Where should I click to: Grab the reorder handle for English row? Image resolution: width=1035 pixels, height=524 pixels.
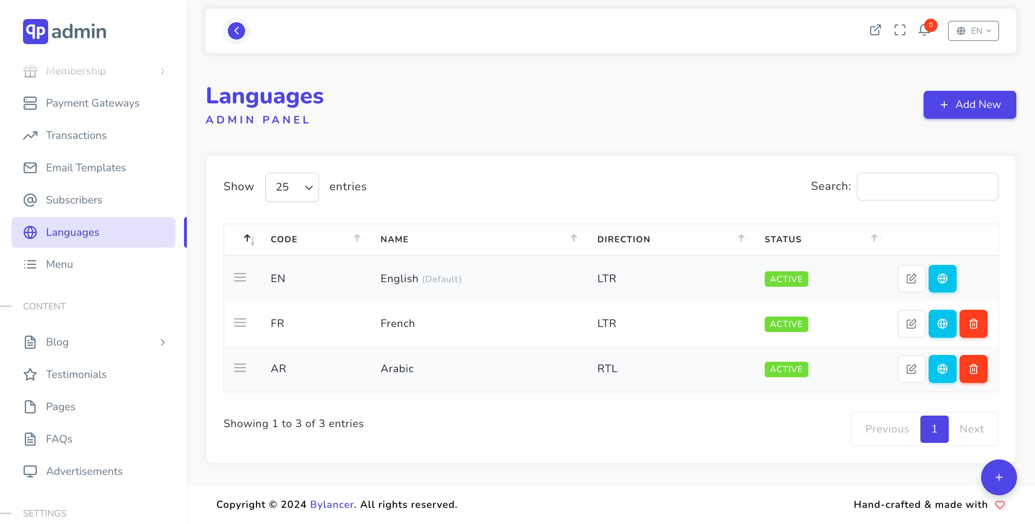(240, 278)
